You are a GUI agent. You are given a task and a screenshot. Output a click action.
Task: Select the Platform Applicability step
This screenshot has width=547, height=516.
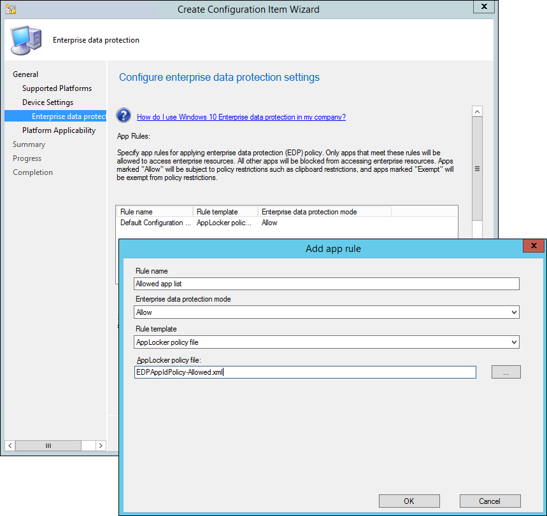(59, 130)
